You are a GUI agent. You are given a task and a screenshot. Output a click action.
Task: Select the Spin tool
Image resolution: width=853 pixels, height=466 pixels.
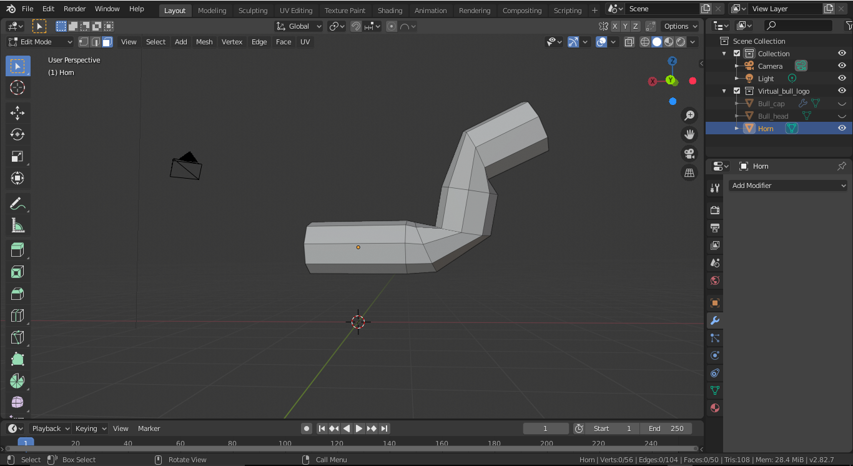pos(17,381)
